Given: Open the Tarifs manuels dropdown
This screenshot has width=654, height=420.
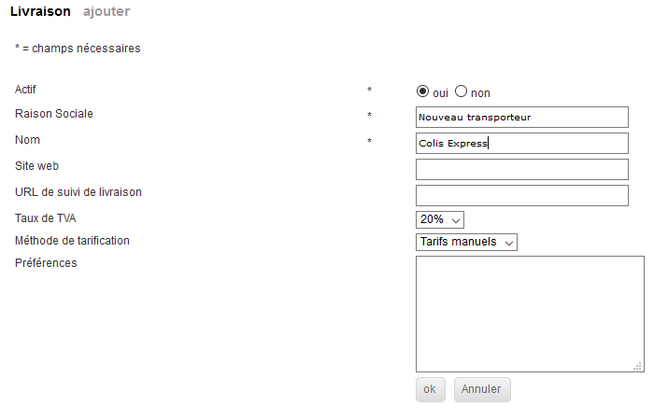Looking at the screenshot, I should pyautogui.click(x=466, y=242).
